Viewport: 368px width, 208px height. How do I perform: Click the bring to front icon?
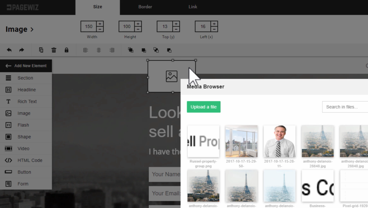131,50
